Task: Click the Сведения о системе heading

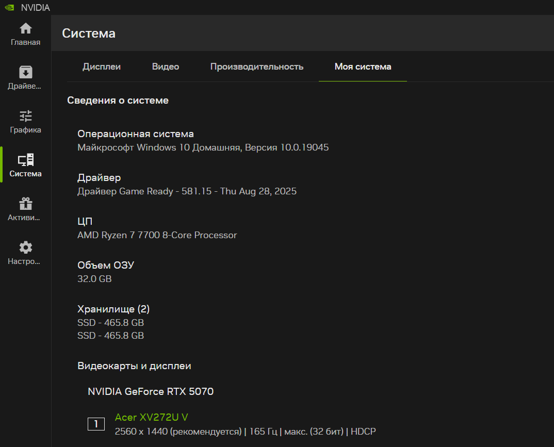Action: tap(118, 100)
